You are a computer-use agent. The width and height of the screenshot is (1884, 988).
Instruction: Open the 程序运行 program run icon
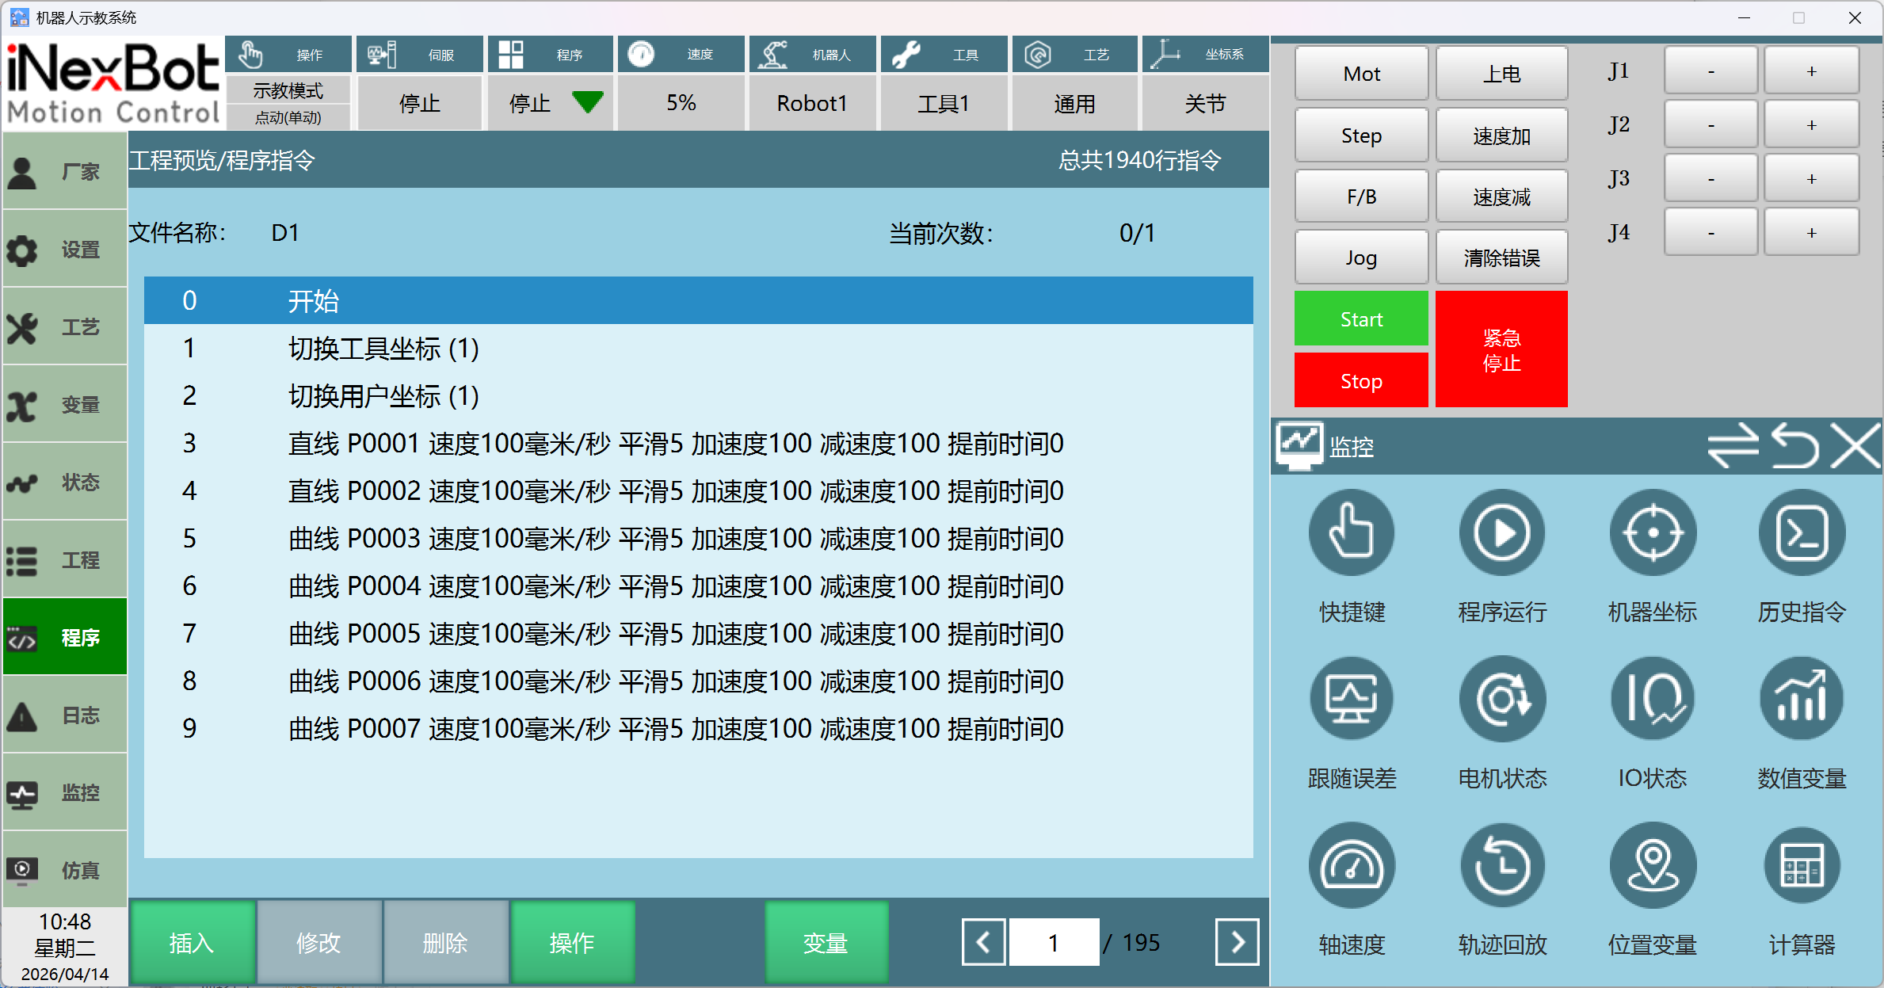coord(1501,533)
